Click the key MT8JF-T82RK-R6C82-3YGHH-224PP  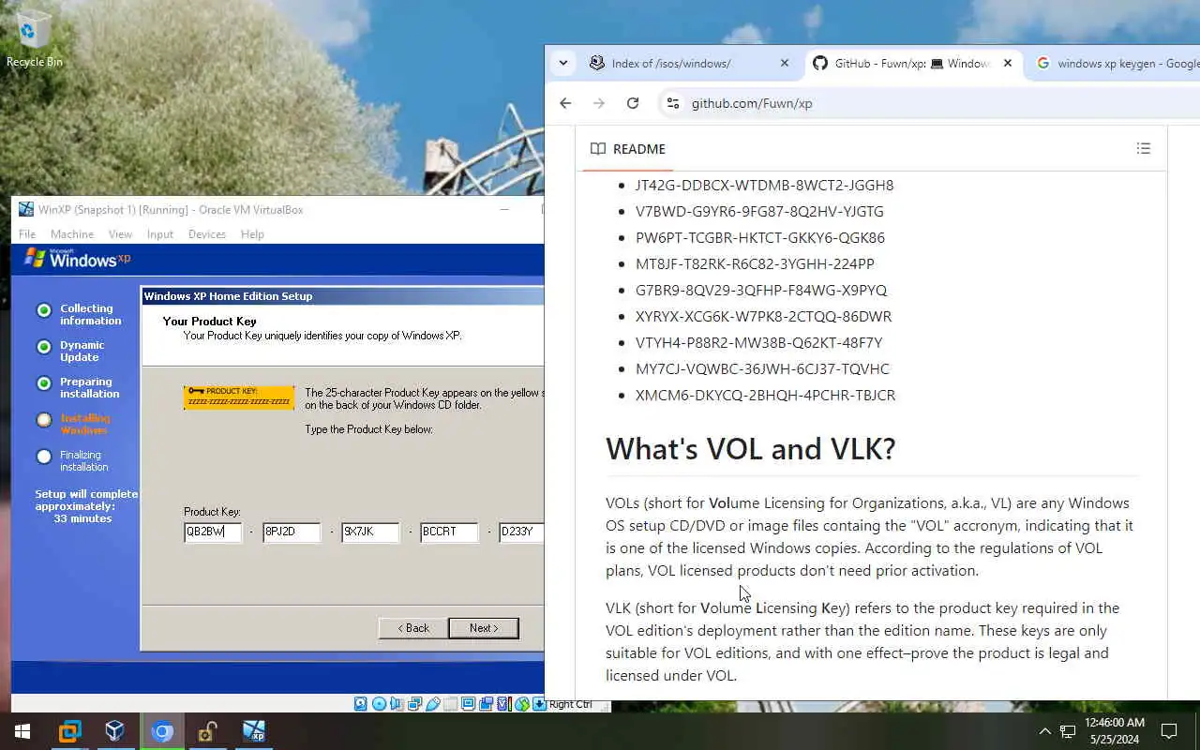755,263
